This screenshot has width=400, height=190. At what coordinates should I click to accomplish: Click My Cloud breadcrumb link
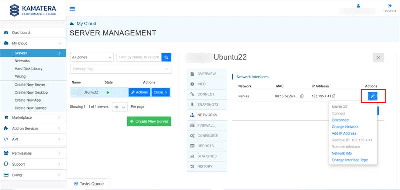(86, 24)
